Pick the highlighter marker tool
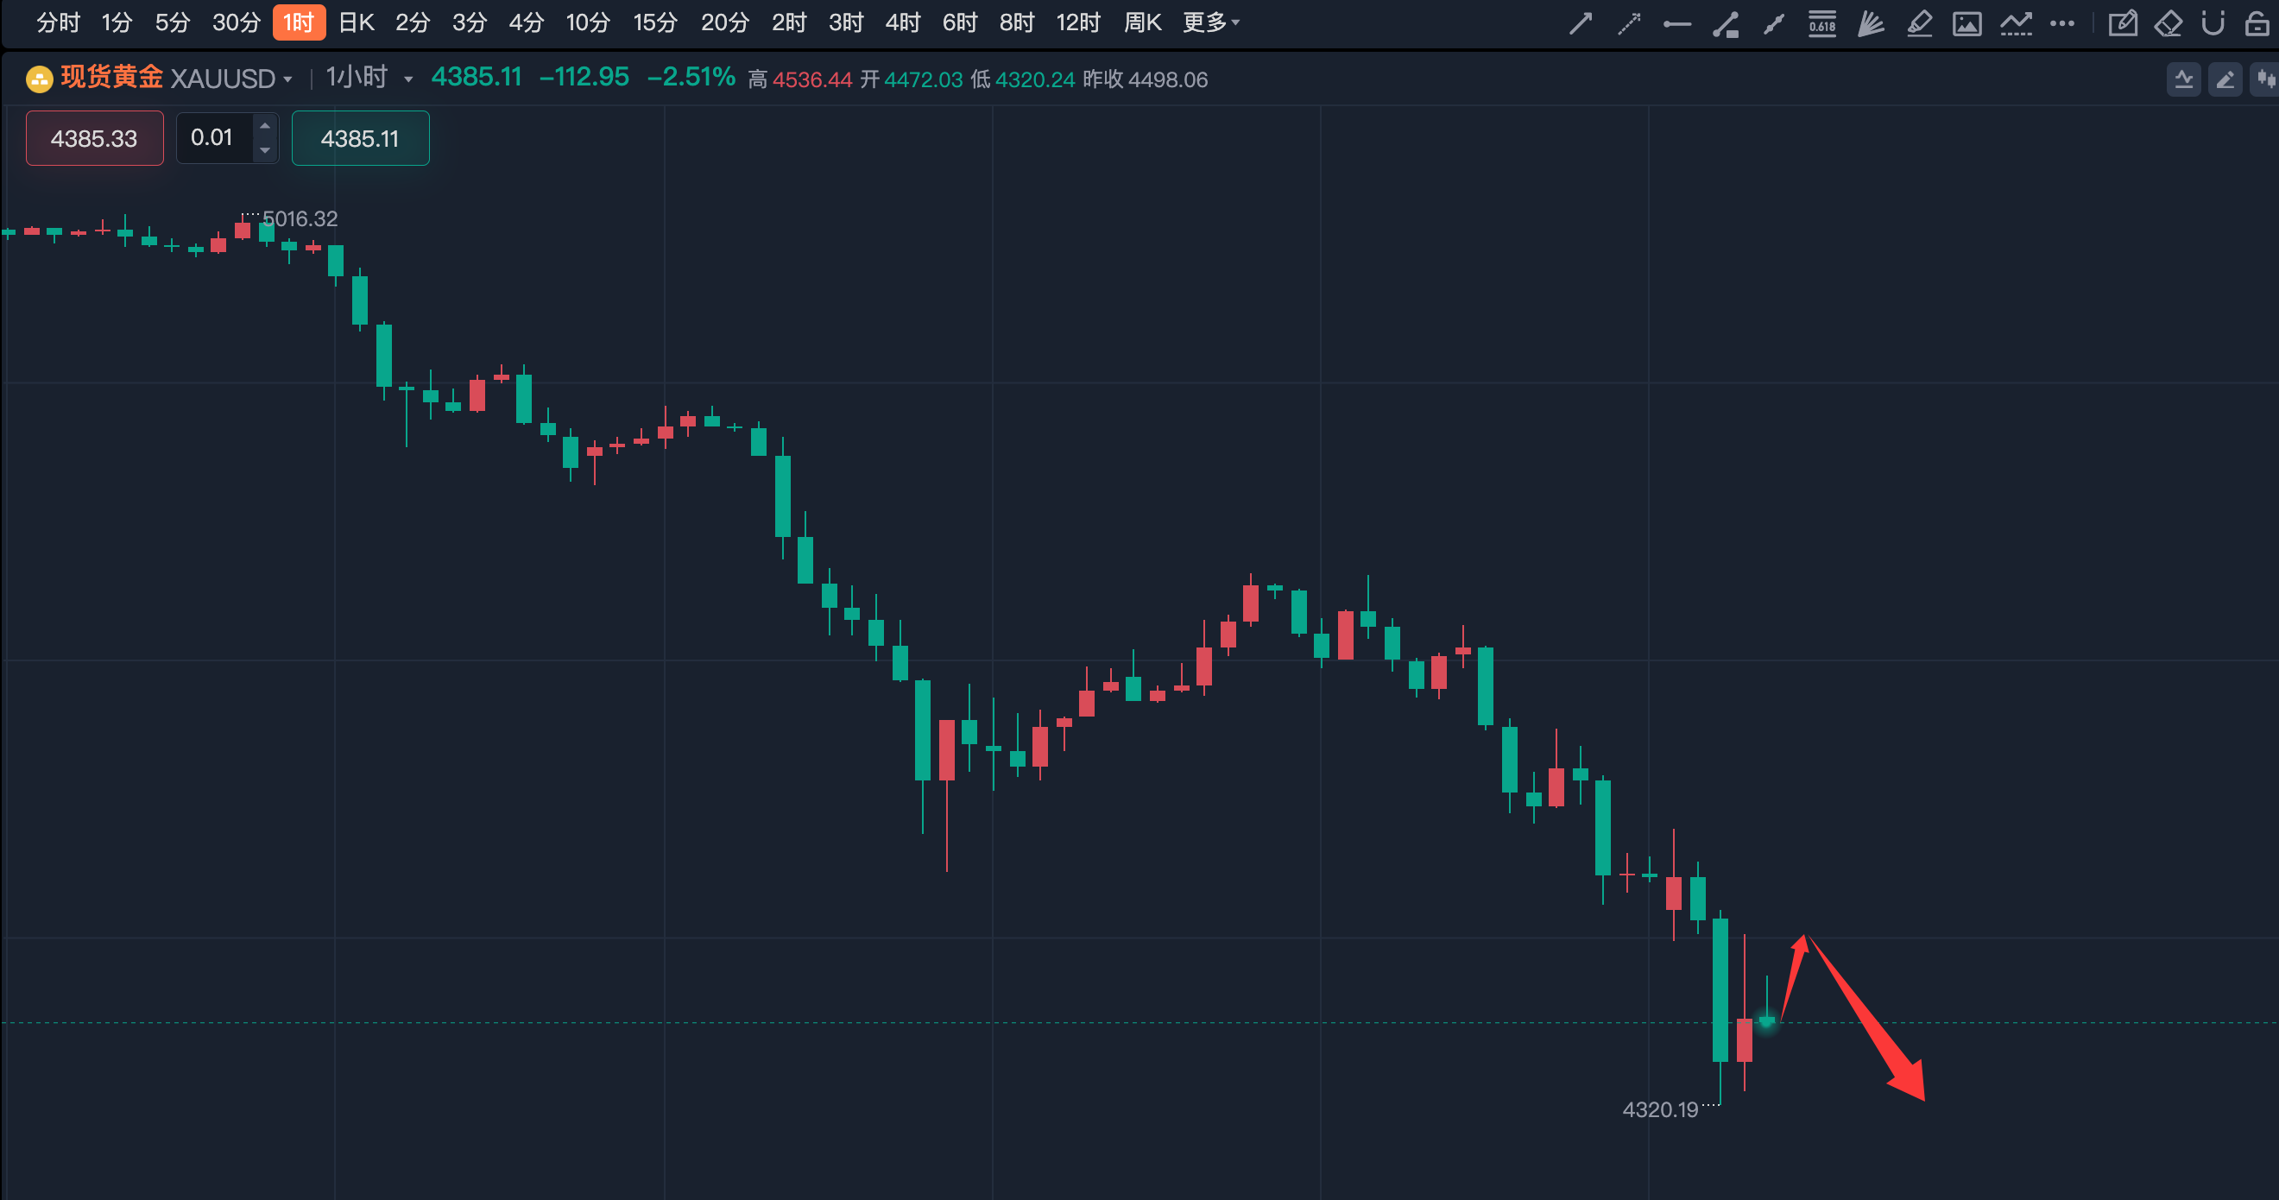This screenshot has height=1200, width=2279. [x=1918, y=23]
